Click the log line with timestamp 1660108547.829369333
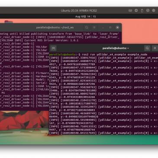Viewport: 158px width, 158px height. click(x=103, y=81)
